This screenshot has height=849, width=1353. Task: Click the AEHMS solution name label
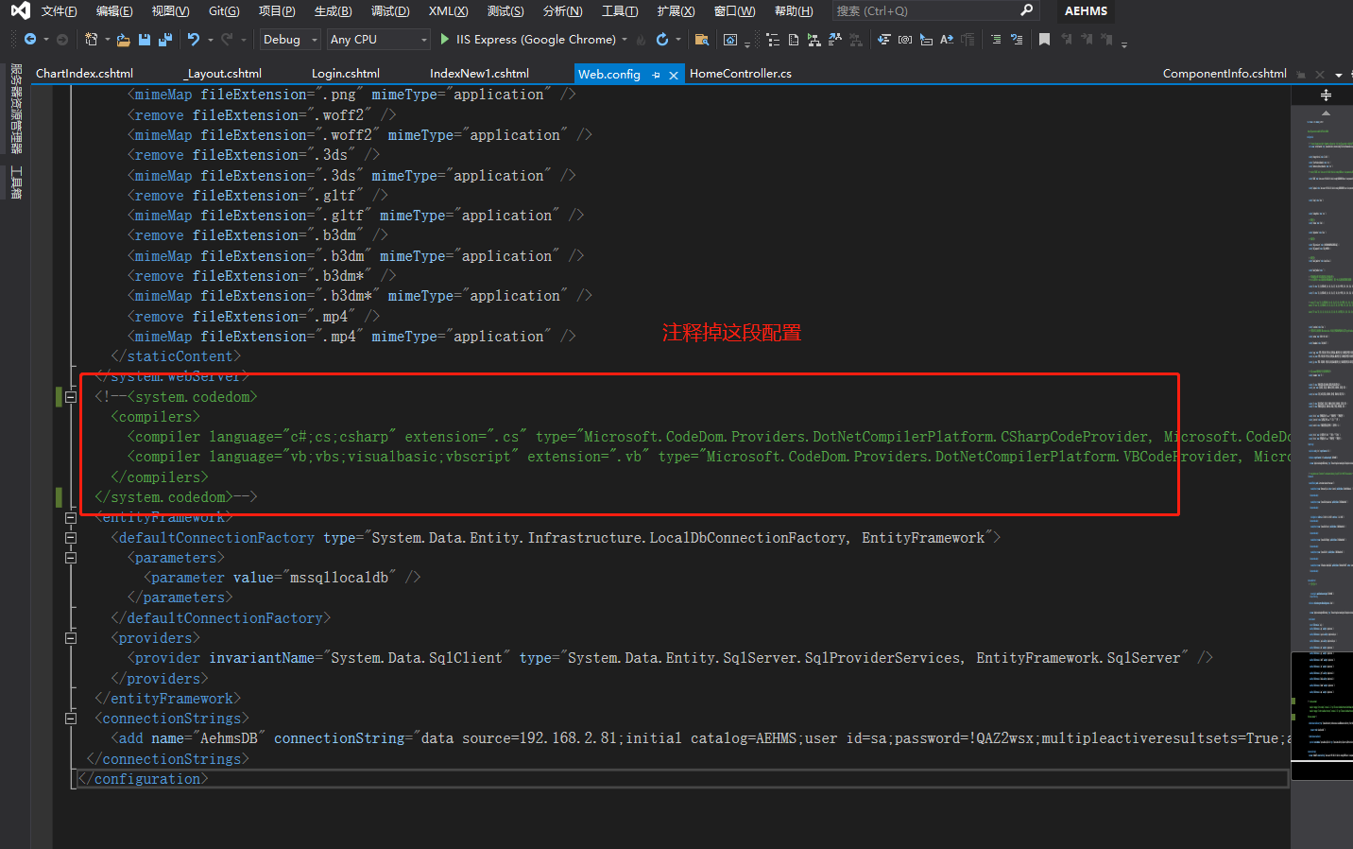1086,11
